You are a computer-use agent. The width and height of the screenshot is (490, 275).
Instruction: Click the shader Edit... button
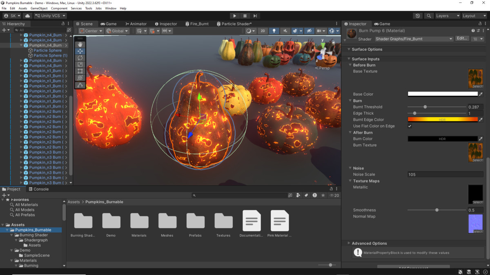click(462, 39)
